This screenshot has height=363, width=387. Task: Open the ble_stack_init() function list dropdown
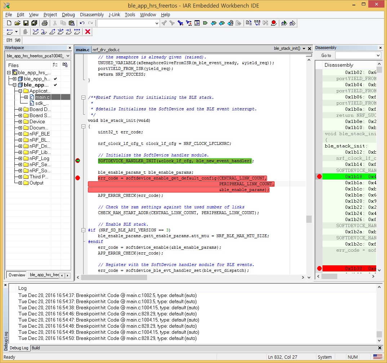(x=304, y=49)
